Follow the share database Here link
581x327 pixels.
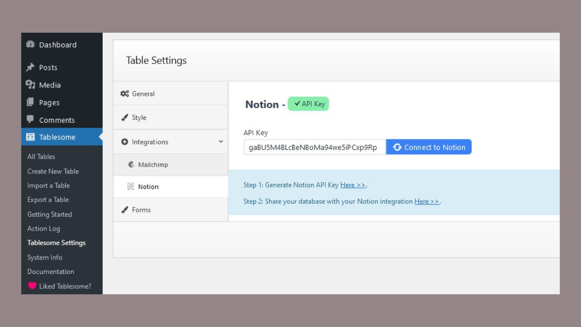tap(427, 201)
